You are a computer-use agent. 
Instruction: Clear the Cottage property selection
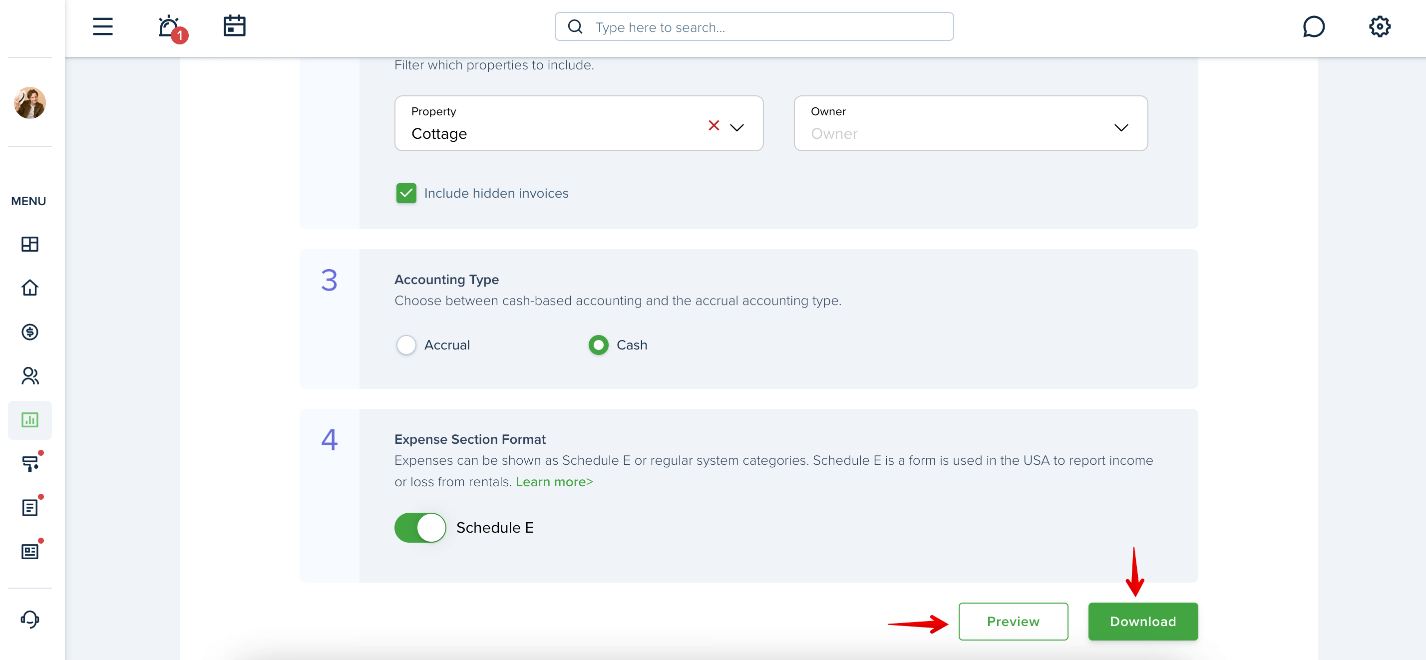pyautogui.click(x=713, y=126)
